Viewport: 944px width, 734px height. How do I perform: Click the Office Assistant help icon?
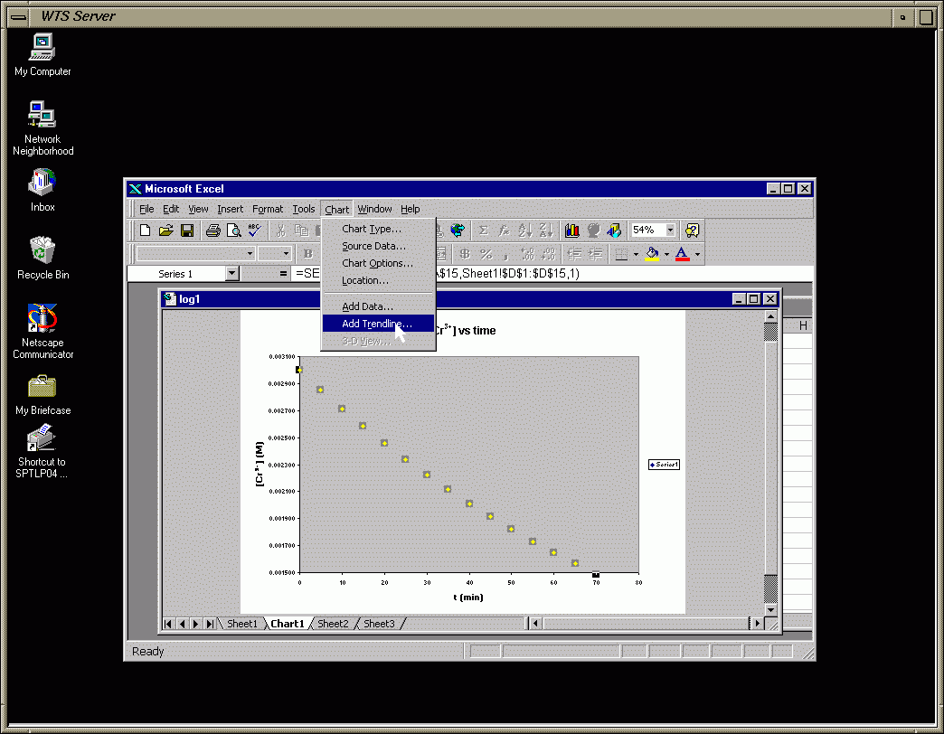[x=692, y=231]
